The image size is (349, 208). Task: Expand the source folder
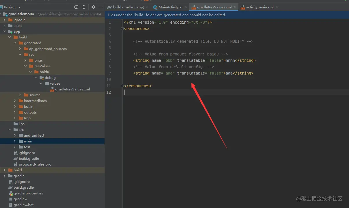[20, 95]
